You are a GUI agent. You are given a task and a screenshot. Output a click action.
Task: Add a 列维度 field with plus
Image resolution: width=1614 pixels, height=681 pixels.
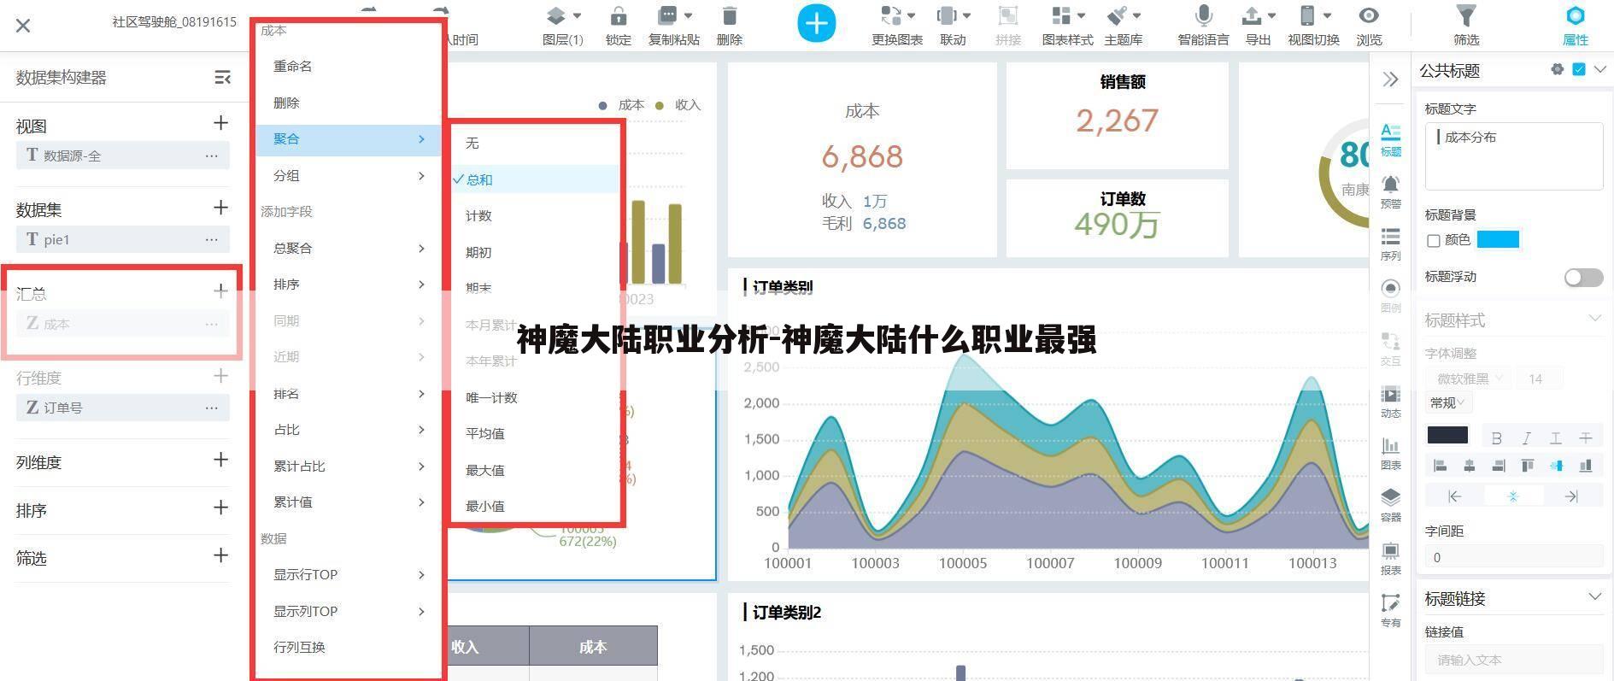click(220, 461)
